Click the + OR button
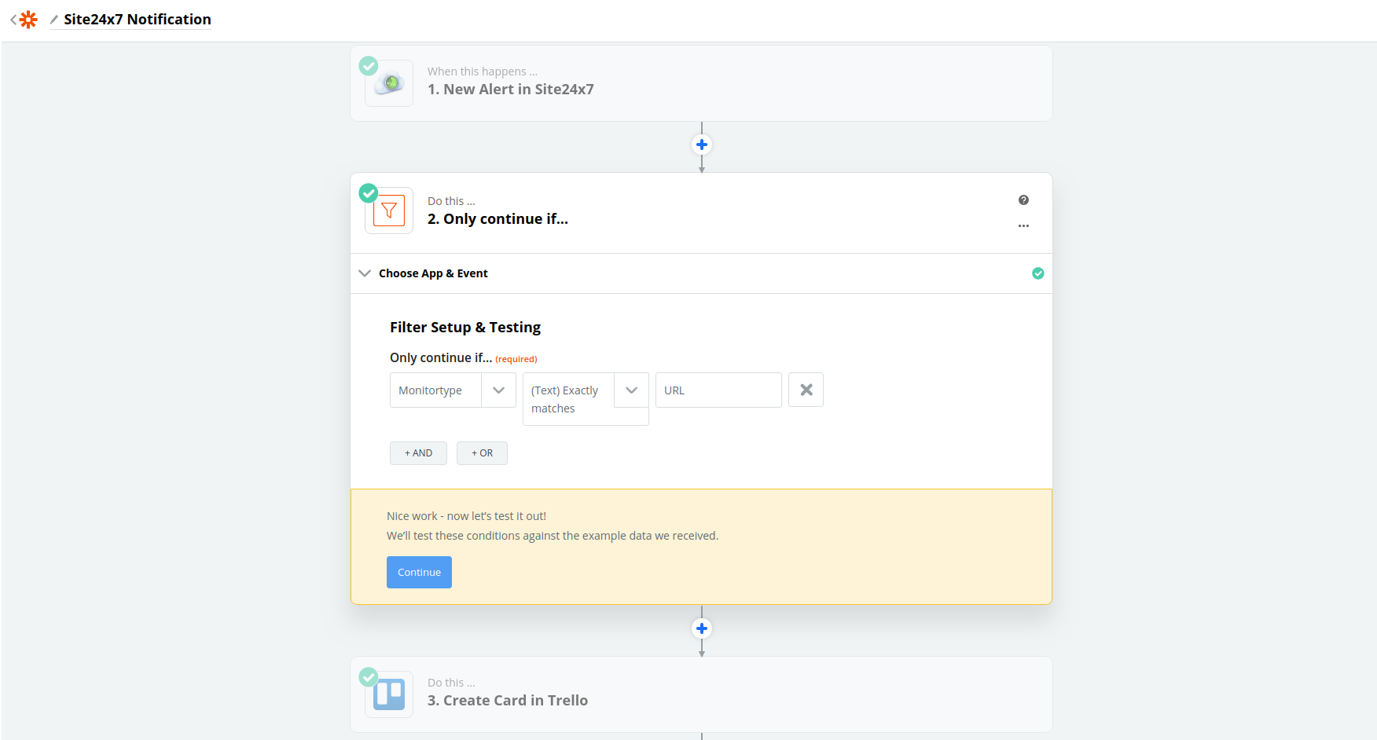Image resolution: width=1377 pixels, height=740 pixels. (x=482, y=453)
